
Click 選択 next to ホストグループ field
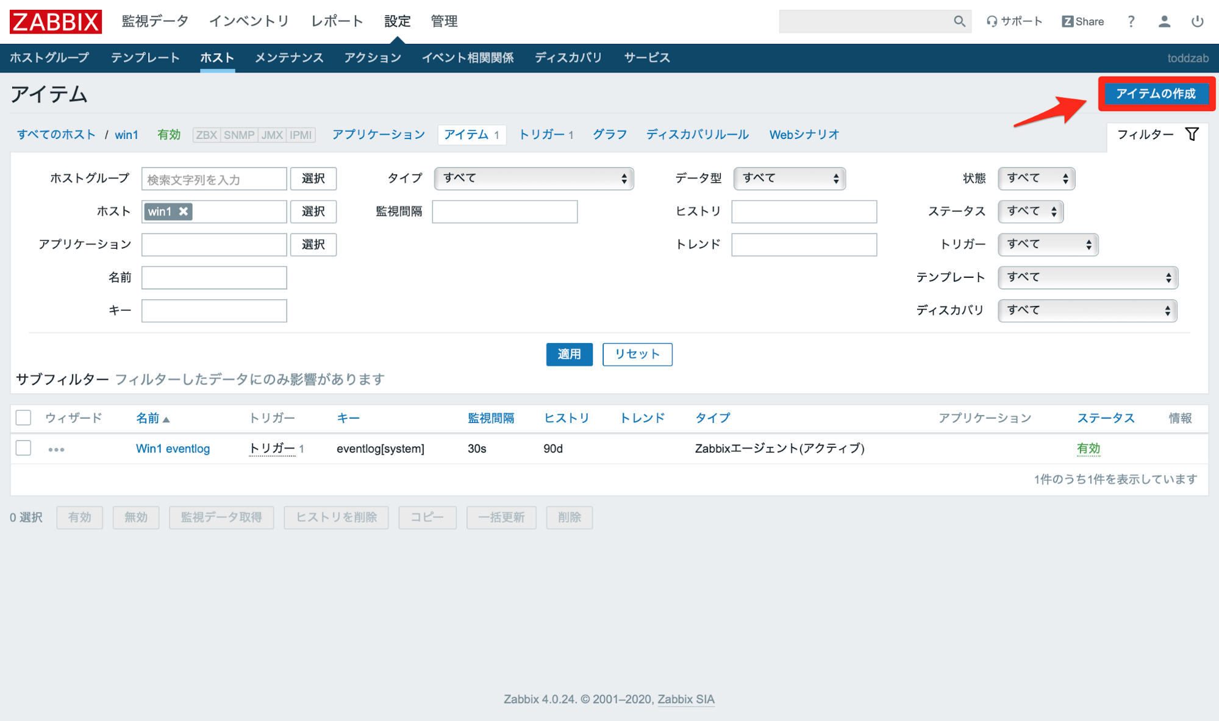(x=313, y=179)
